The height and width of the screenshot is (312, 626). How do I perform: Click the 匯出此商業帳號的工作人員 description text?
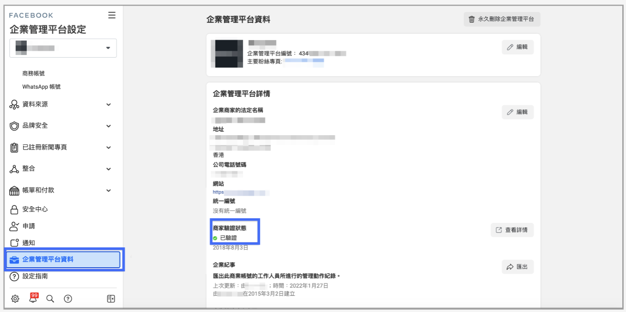tap(276, 276)
